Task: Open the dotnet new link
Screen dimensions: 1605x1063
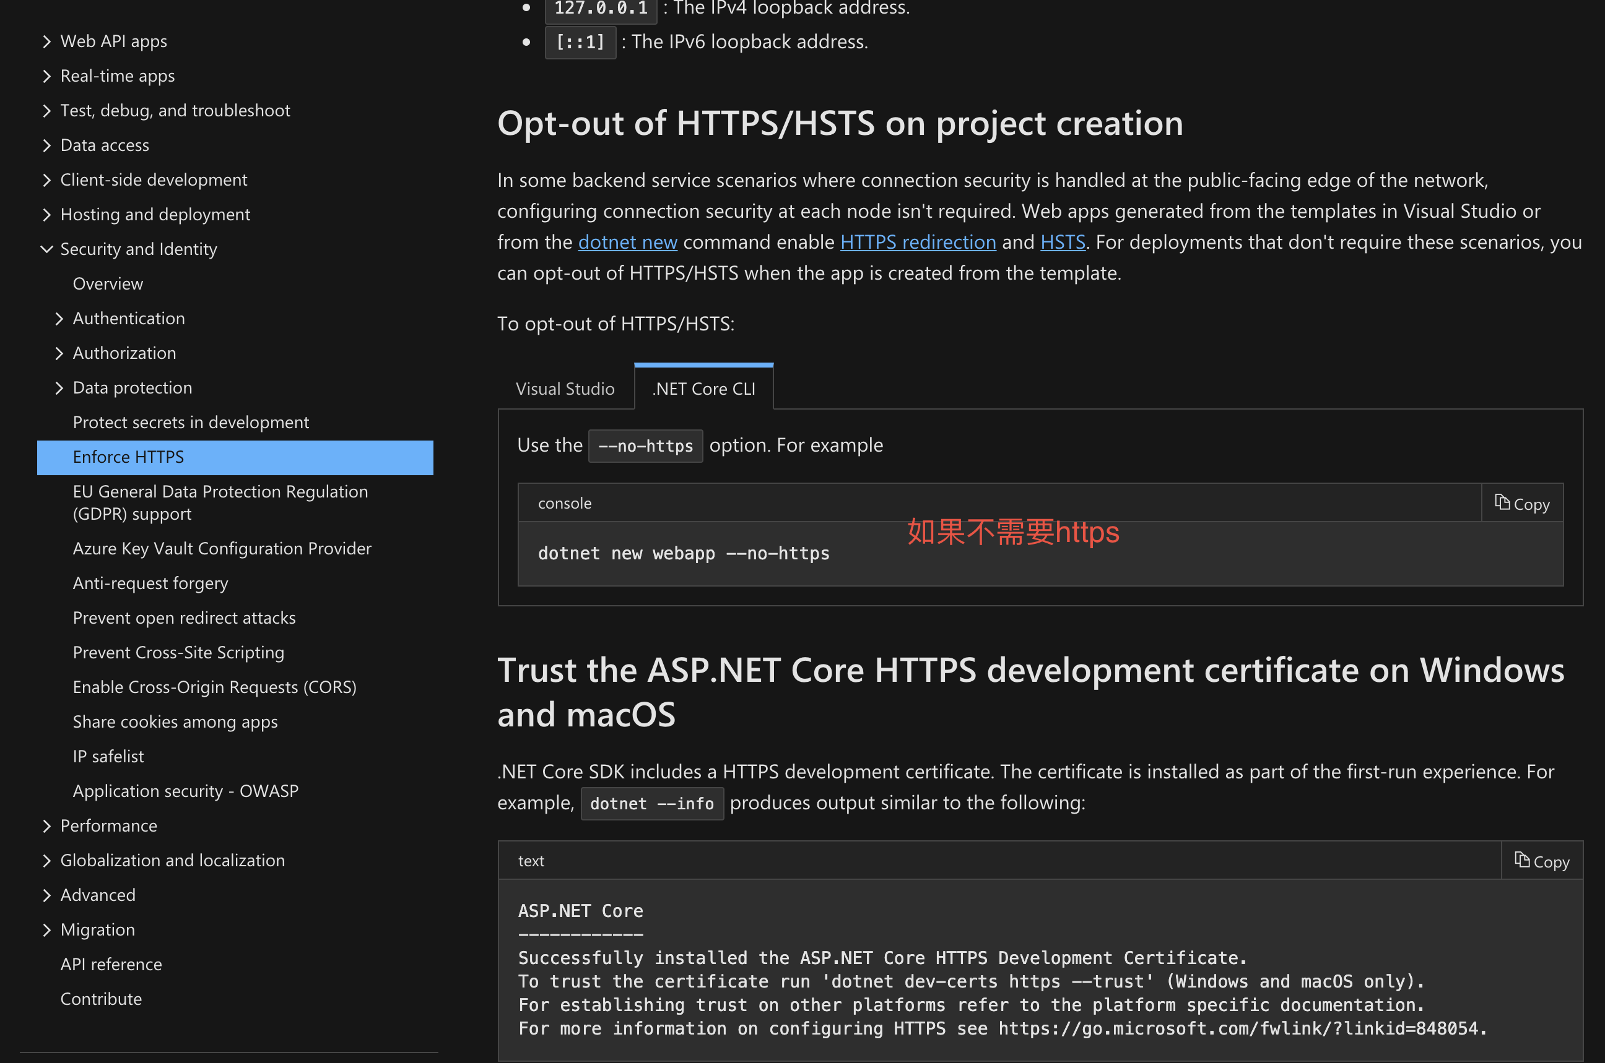Action: pos(627,242)
